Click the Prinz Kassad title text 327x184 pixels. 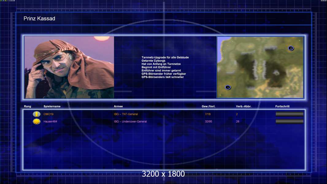click(39, 18)
